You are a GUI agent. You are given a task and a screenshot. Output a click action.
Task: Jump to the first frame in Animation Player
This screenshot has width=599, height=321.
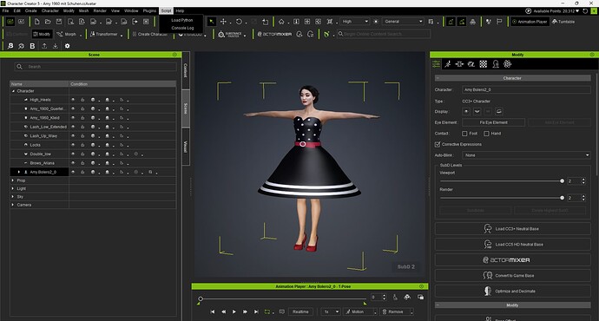pyautogui.click(x=213, y=311)
